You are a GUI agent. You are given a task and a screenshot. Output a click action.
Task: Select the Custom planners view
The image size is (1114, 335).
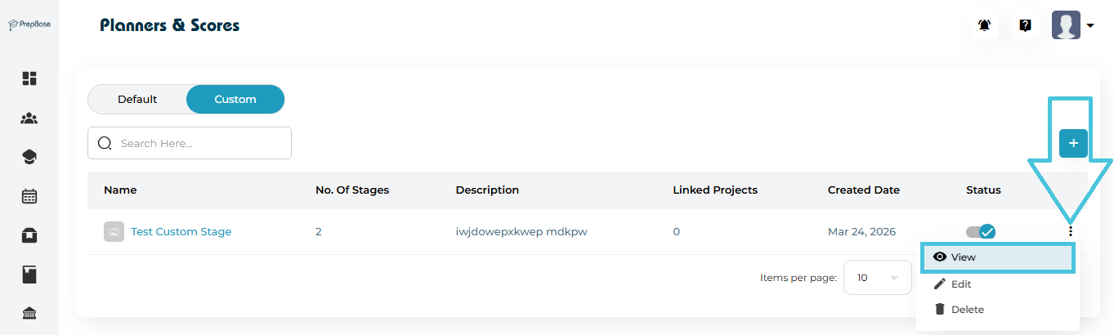(x=235, y=100)
